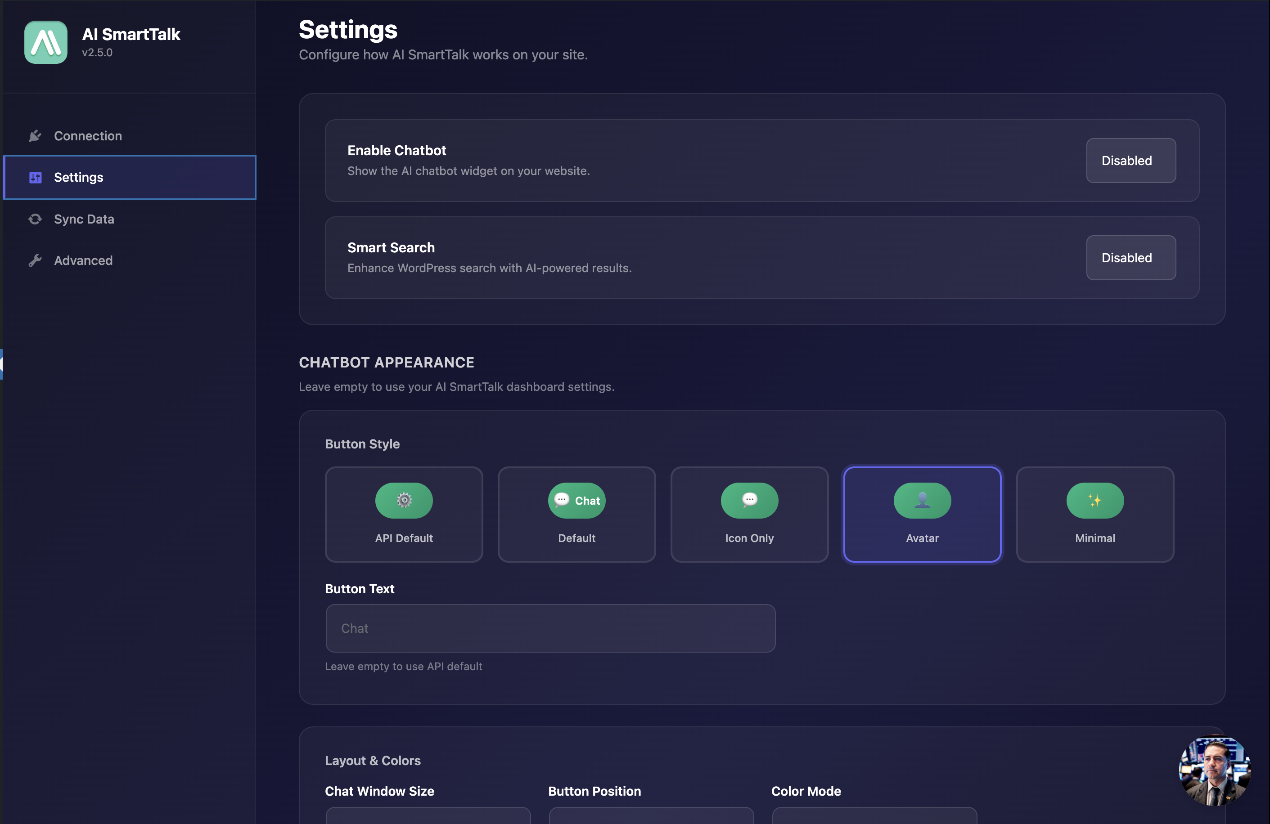Click the AI SmartTalk logo icon
Screen dimensions: 1270x824
(x=45, y=42)
